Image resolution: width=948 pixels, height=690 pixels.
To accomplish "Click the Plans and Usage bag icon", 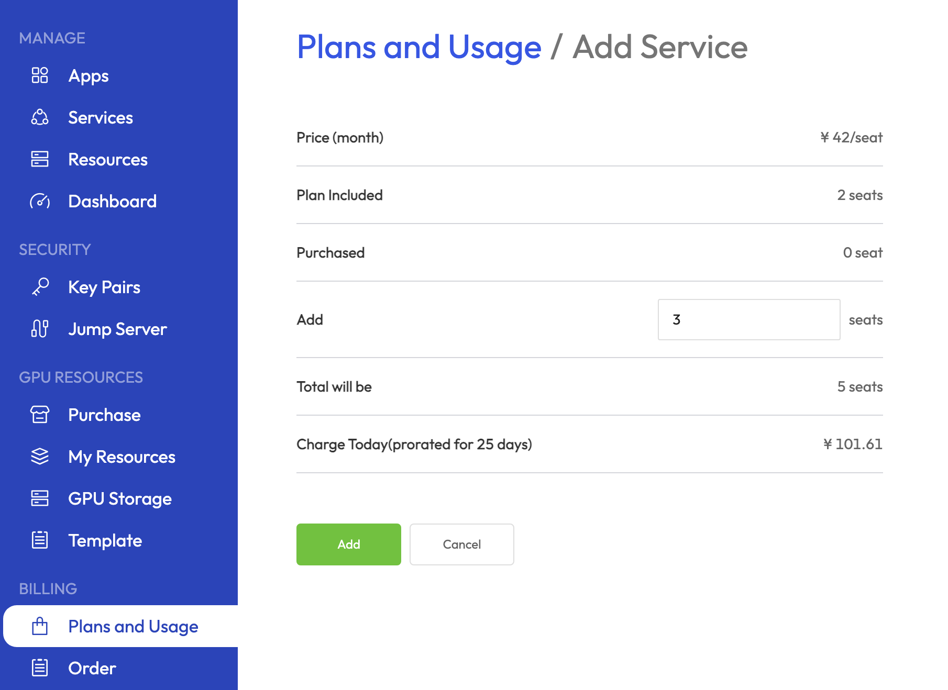I will 40,626.
